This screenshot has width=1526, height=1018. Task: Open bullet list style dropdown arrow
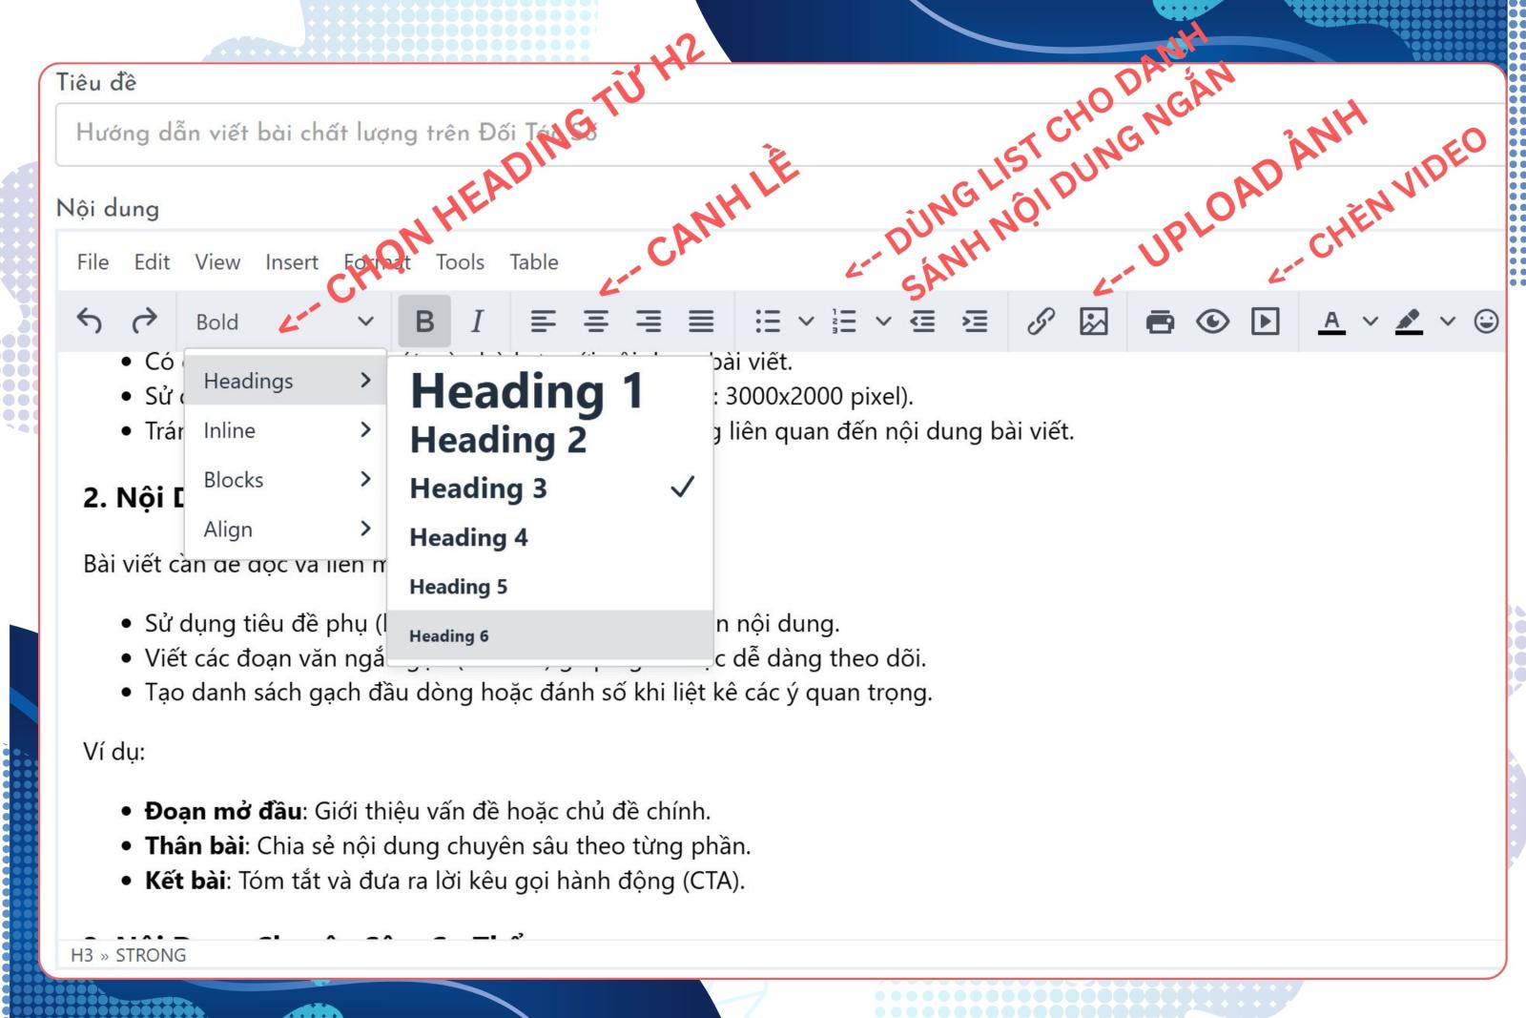[x=806, y=322]
